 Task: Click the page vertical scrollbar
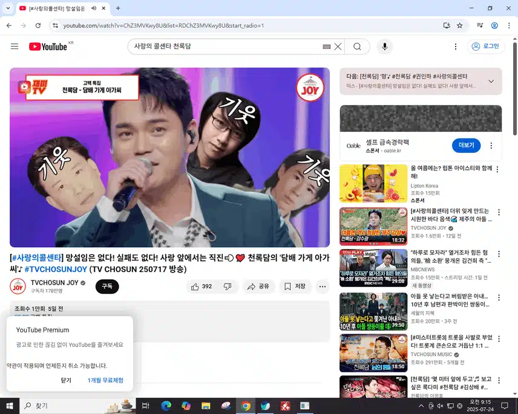tap(515, 89)
